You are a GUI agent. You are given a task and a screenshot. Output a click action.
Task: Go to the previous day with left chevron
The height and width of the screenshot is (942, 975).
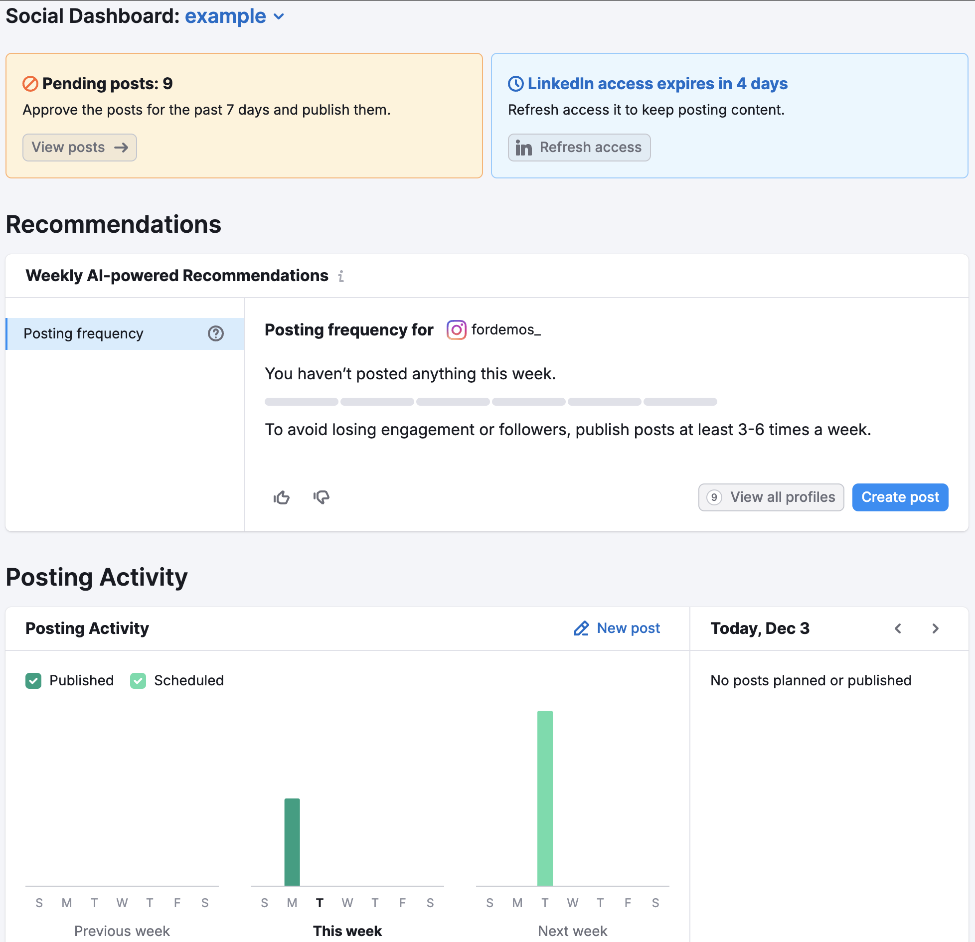pyautogui.click(x=898, y=628)
